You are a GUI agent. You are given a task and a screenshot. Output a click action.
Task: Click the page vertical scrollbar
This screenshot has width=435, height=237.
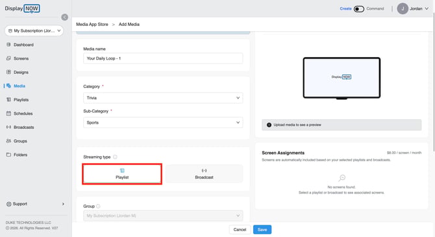pos(433,83)
